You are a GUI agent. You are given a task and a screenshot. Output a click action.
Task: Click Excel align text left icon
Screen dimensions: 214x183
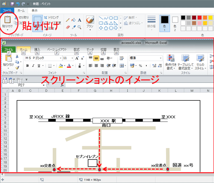(90, 66)
